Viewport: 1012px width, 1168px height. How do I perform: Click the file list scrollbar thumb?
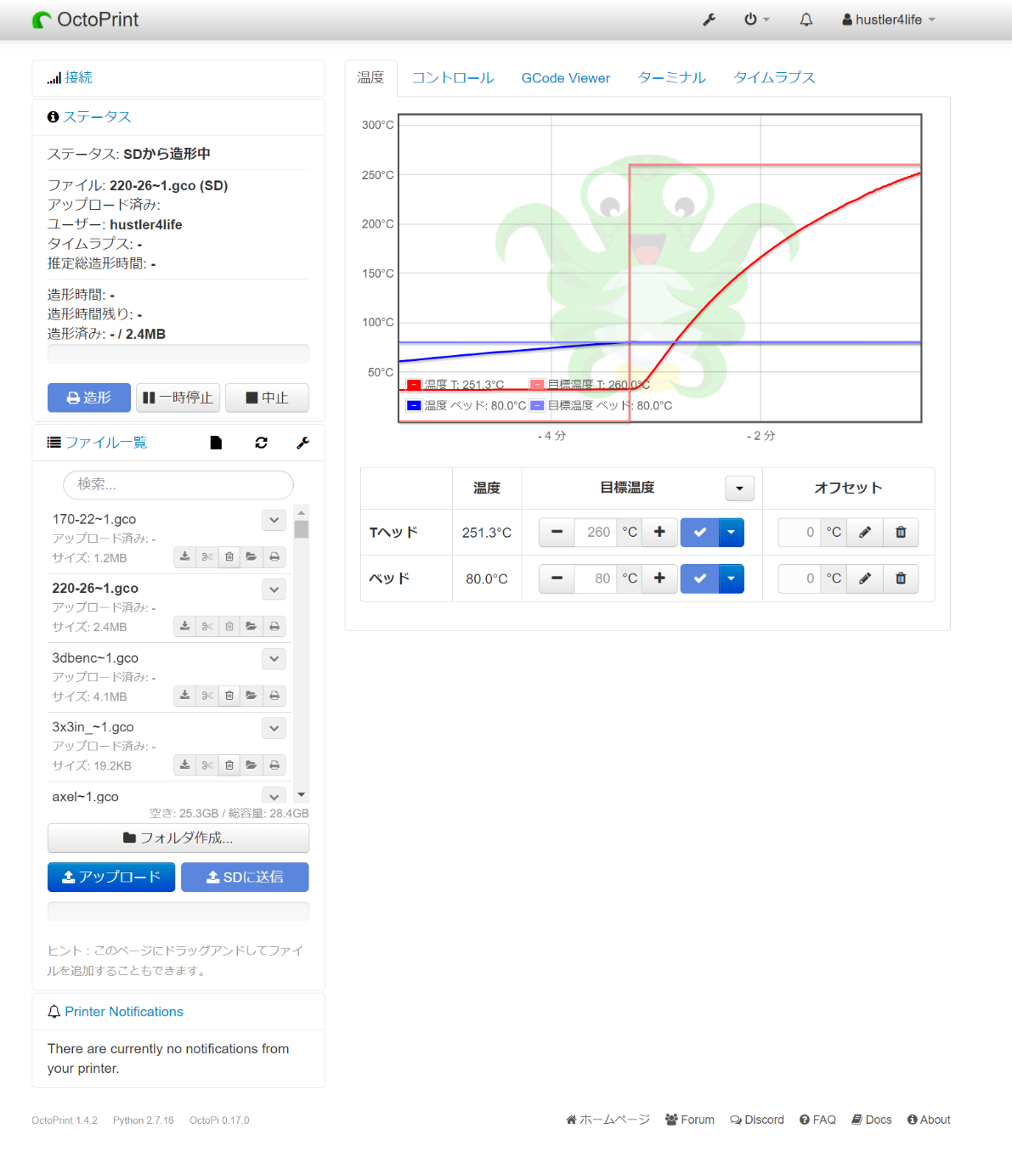302,529
